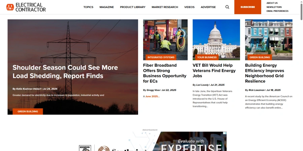Image resolution: width=303 pixels, height=151 pixels.
Task: Open Fiber Broadband Offers Strong Business article
Action: 165,73
